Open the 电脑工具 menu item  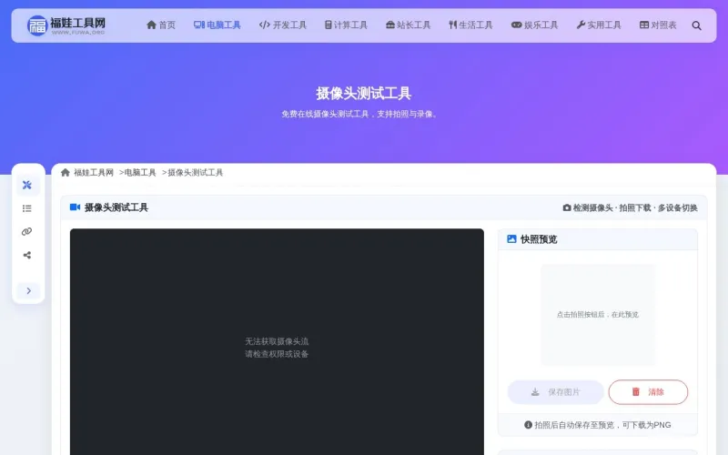click(x=217, y=25)
